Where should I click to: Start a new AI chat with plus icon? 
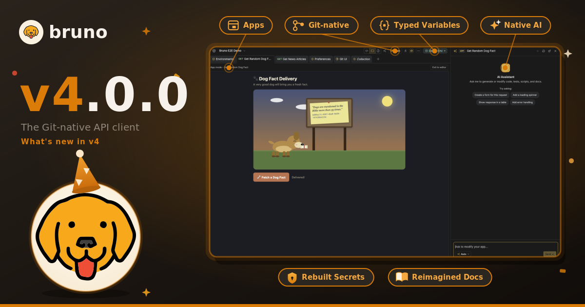(538, 51)
